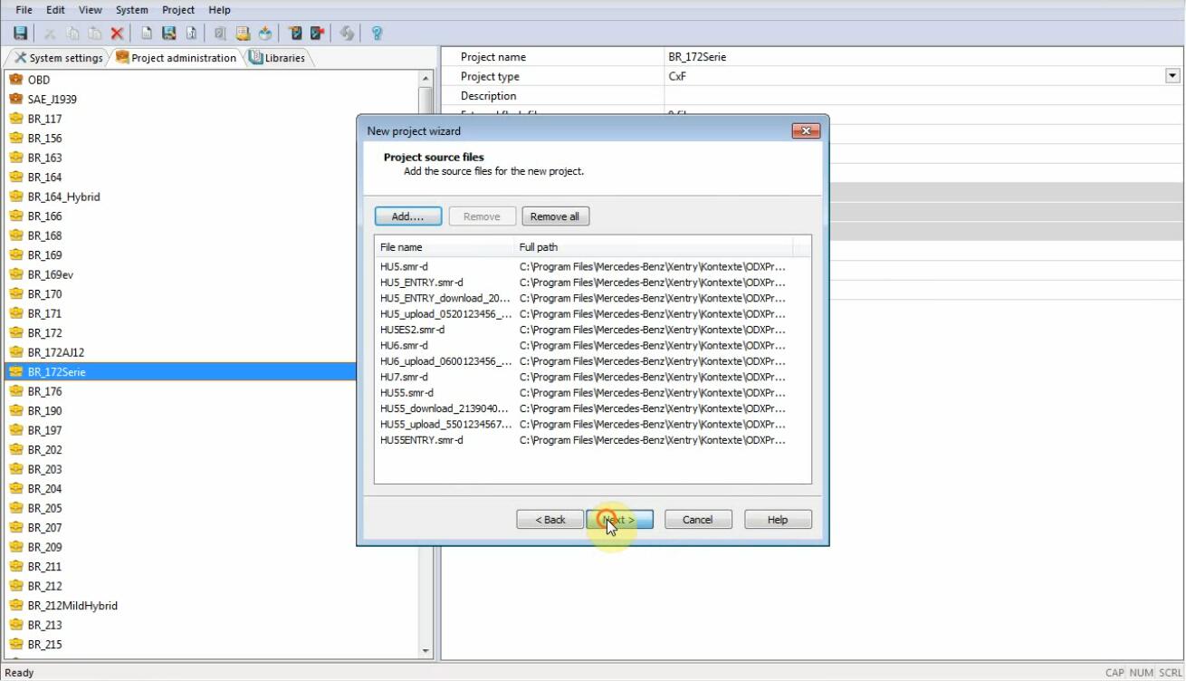The width and height of the screenshot is (1186, 681).
Task: Select the OBD project icon in list
Action: (x=15, y=80)
